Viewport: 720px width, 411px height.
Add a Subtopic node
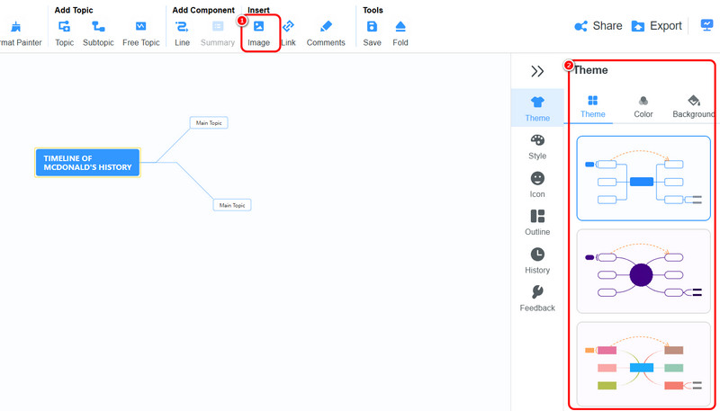[x=98, y=34]
